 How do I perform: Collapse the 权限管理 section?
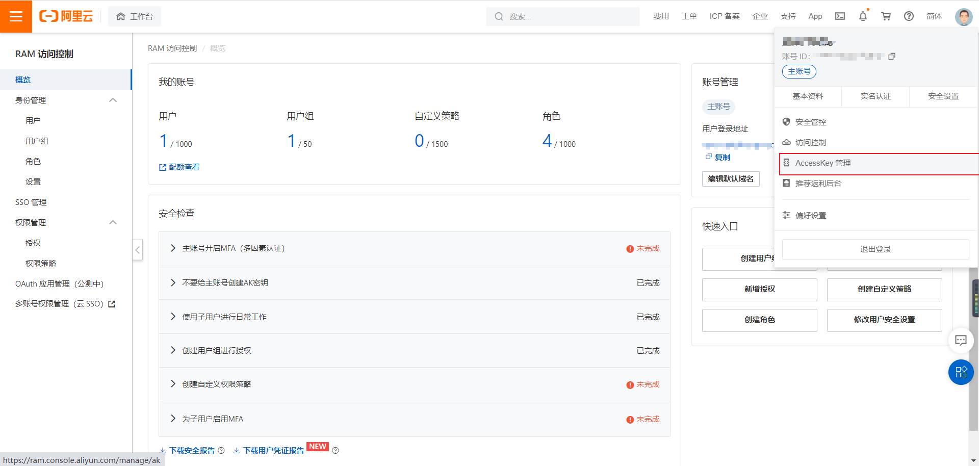pyautogui.click(x=113, y=222)
